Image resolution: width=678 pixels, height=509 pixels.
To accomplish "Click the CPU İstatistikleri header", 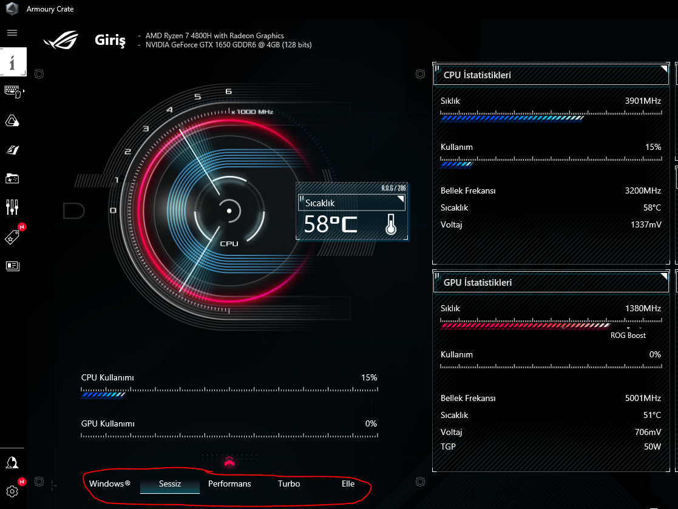I will tap(551, 75).
